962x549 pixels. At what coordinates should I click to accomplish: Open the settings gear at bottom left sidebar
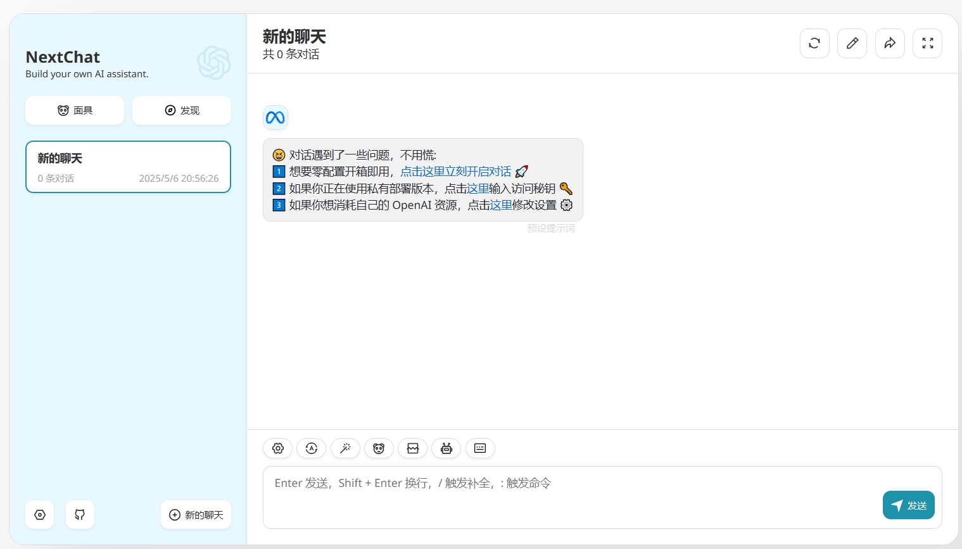[x=39, y=515]
